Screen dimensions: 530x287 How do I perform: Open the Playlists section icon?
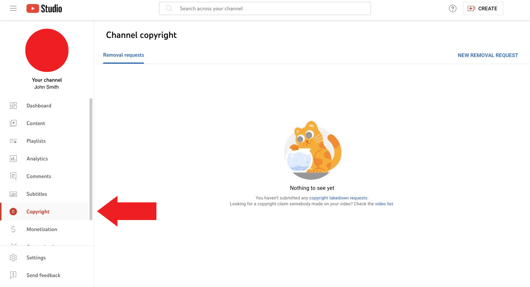(x=13, y=141)
